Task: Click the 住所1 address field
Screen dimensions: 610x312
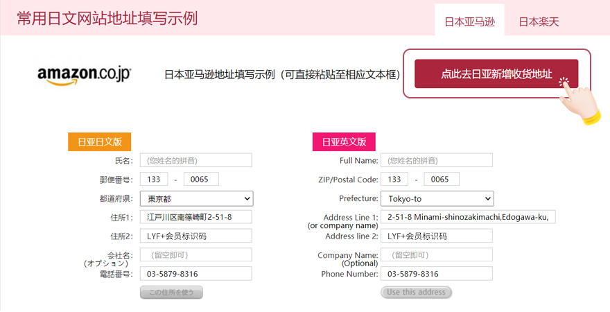Action: (x=196, y=217)
